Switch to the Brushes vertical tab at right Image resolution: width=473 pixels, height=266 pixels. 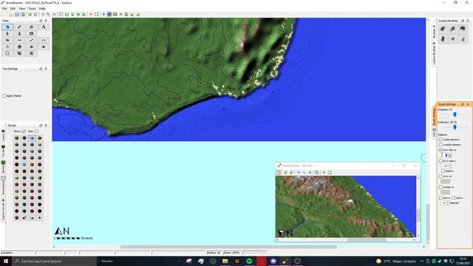coord(434,31)
